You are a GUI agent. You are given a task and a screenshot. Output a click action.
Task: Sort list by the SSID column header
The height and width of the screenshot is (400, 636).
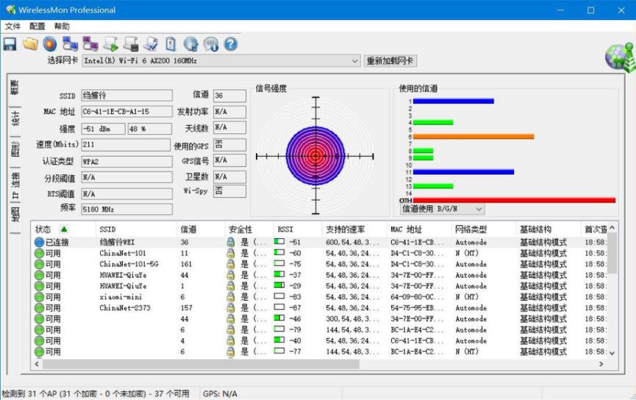[136, 229]
